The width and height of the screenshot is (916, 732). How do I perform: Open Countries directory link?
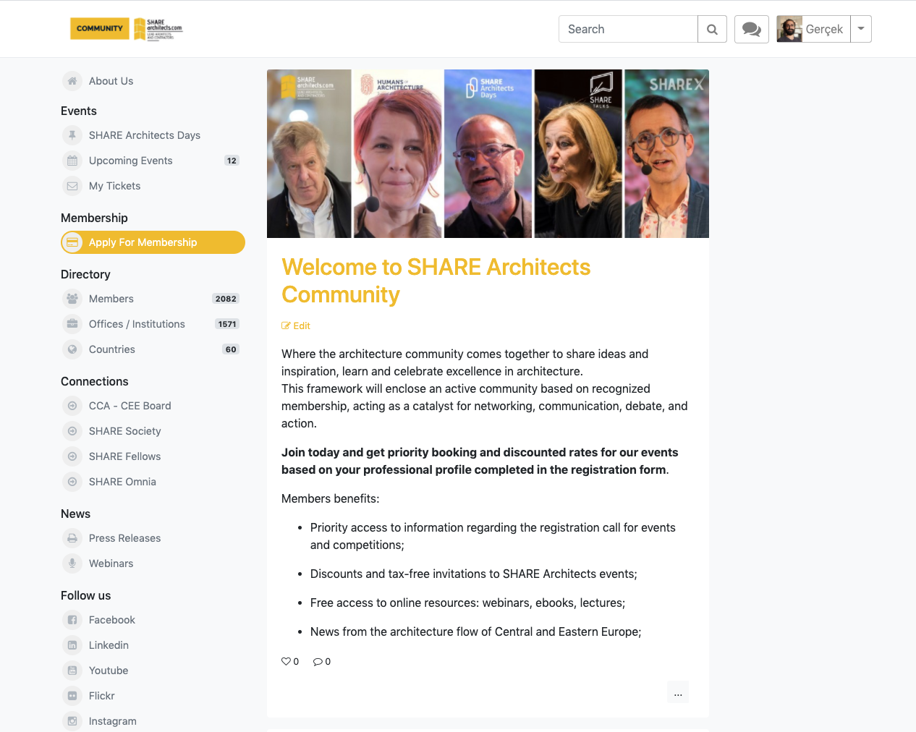tap(111, 349)
